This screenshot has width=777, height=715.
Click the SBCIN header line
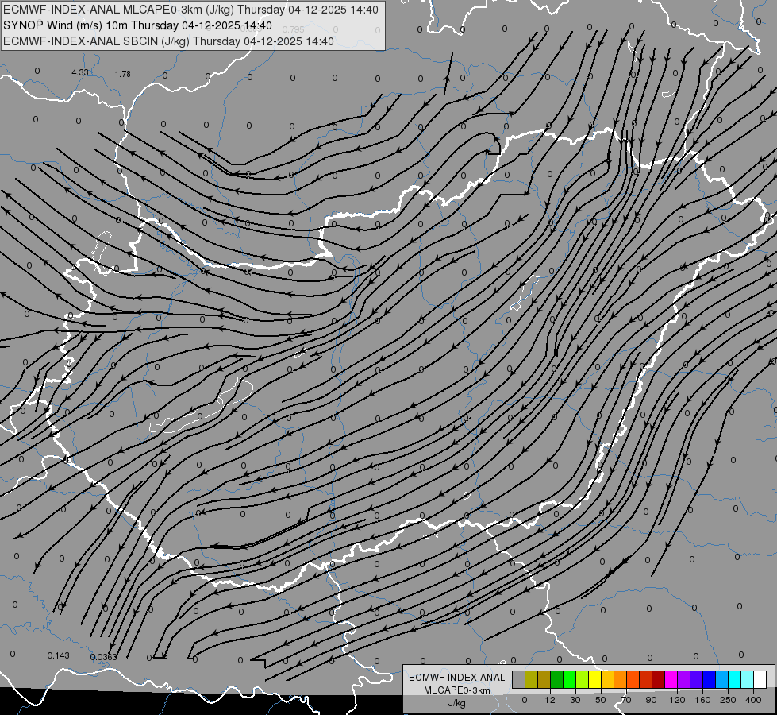coord(168,41)
